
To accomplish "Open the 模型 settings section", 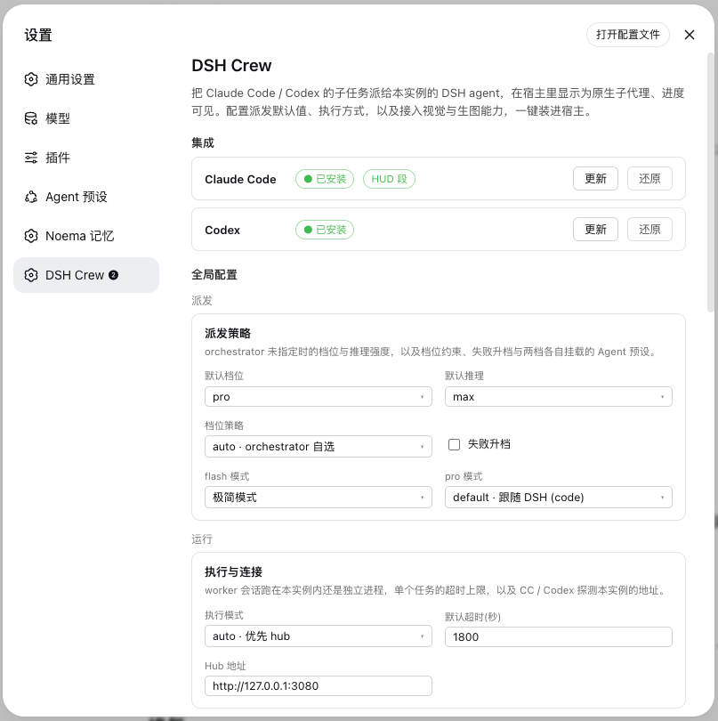I will coord(86,118).
